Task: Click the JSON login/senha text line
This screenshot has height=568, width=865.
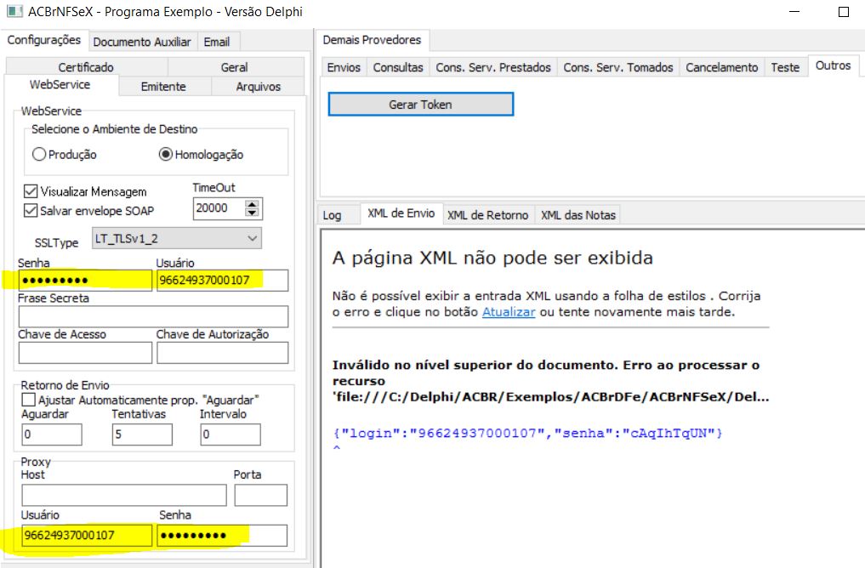Action: 527,434
